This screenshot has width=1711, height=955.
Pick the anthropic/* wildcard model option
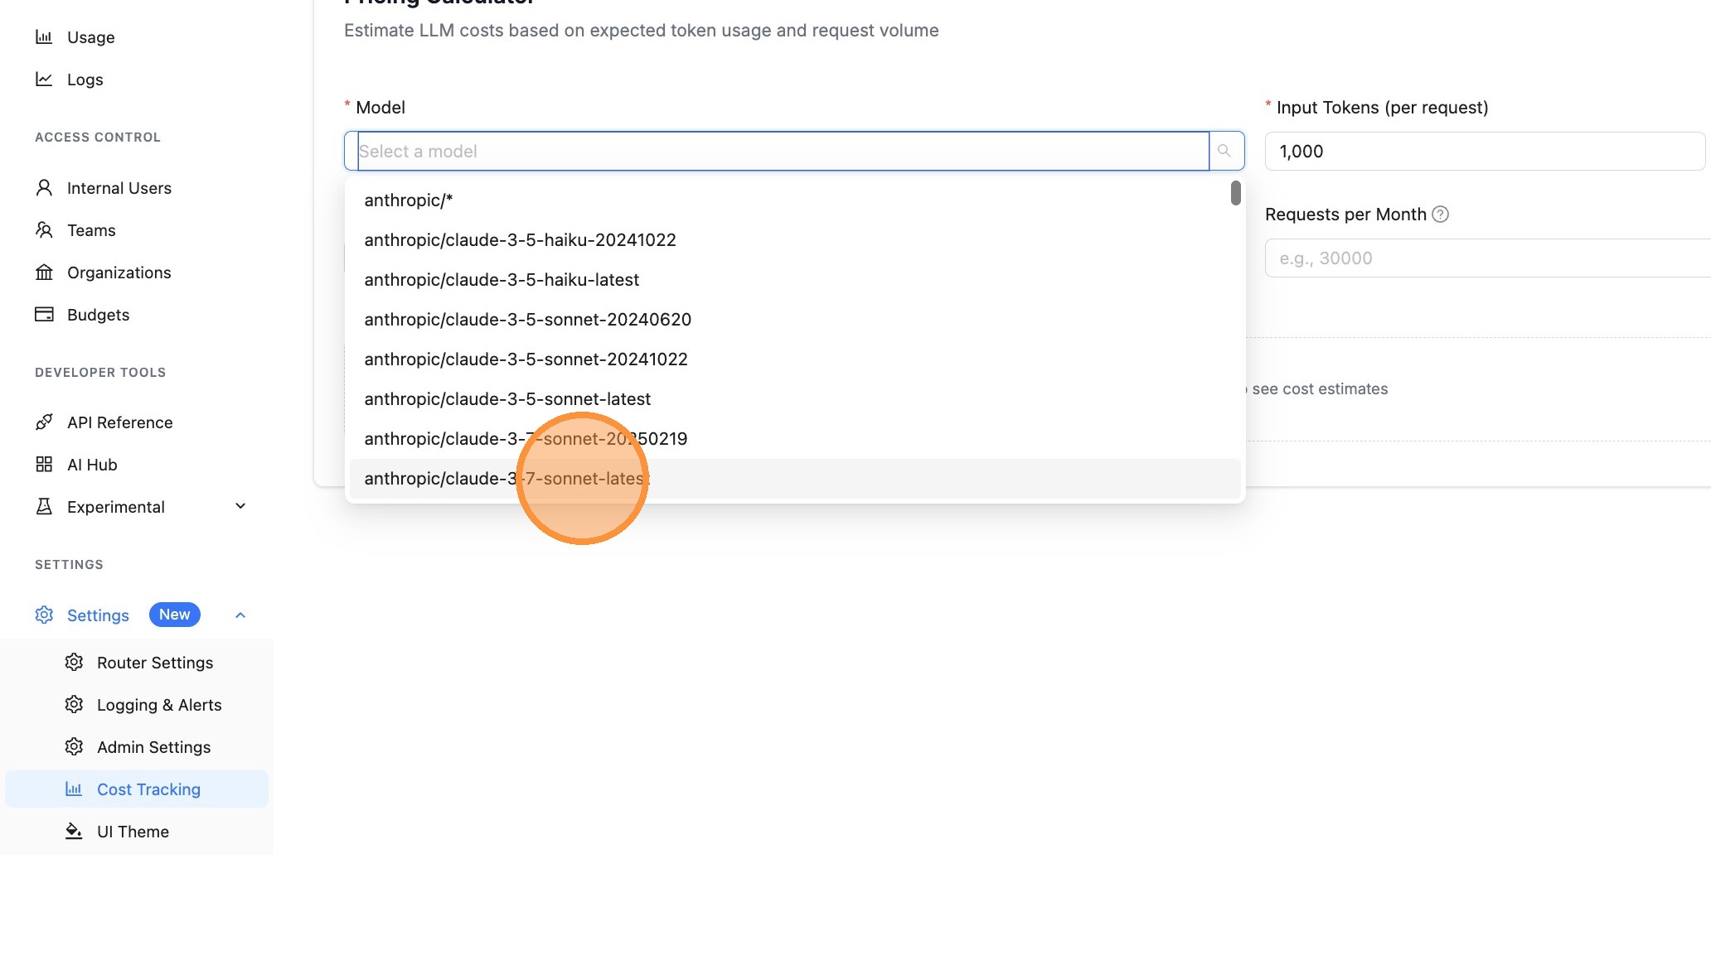pyautogui.click(x=409, y=200)
